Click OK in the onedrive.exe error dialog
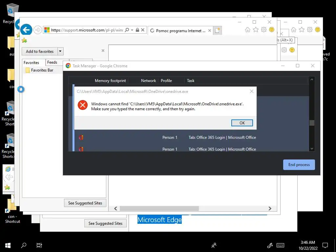Viewport: 336px width, 252px height. tap(242, 123)
